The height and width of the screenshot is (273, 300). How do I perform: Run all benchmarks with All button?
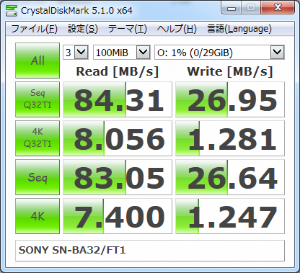pos(37,61)
